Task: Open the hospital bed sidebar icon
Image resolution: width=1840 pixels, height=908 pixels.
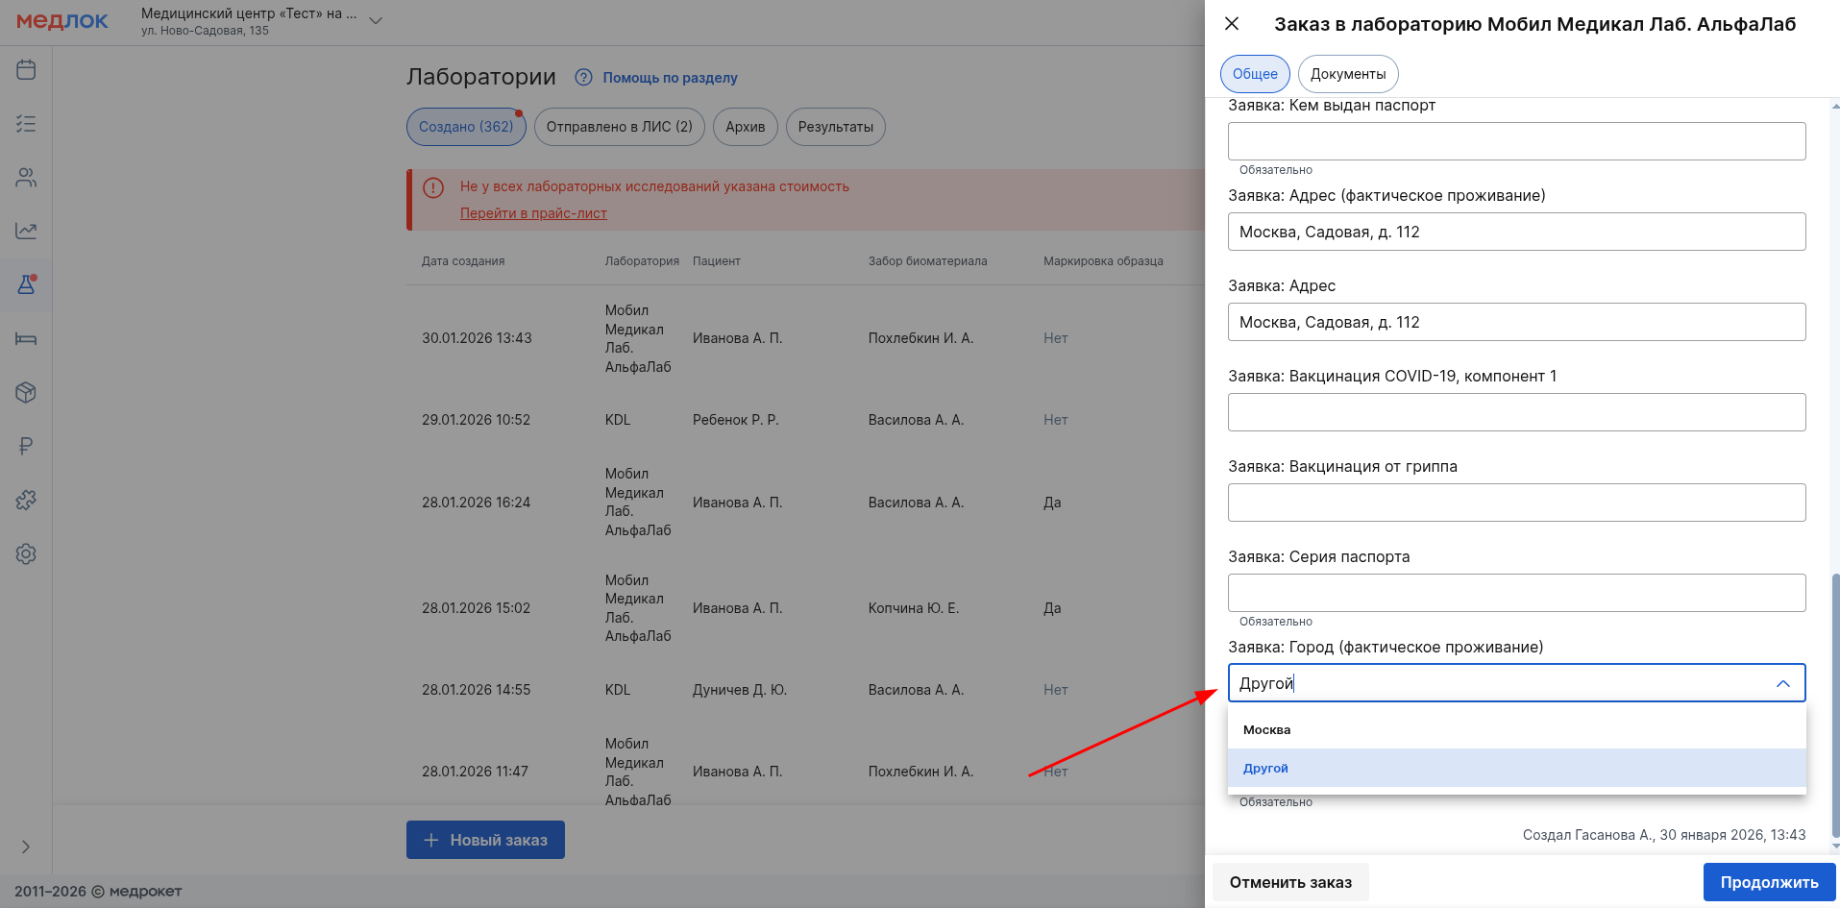Action: click(26, 339)
